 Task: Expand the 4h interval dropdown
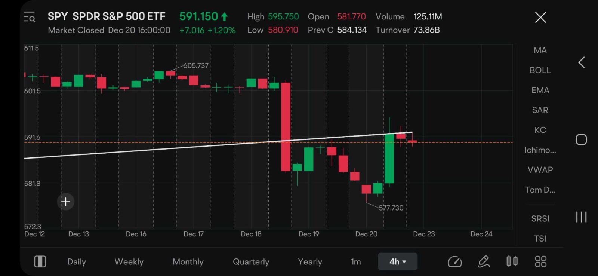point(398,261)
